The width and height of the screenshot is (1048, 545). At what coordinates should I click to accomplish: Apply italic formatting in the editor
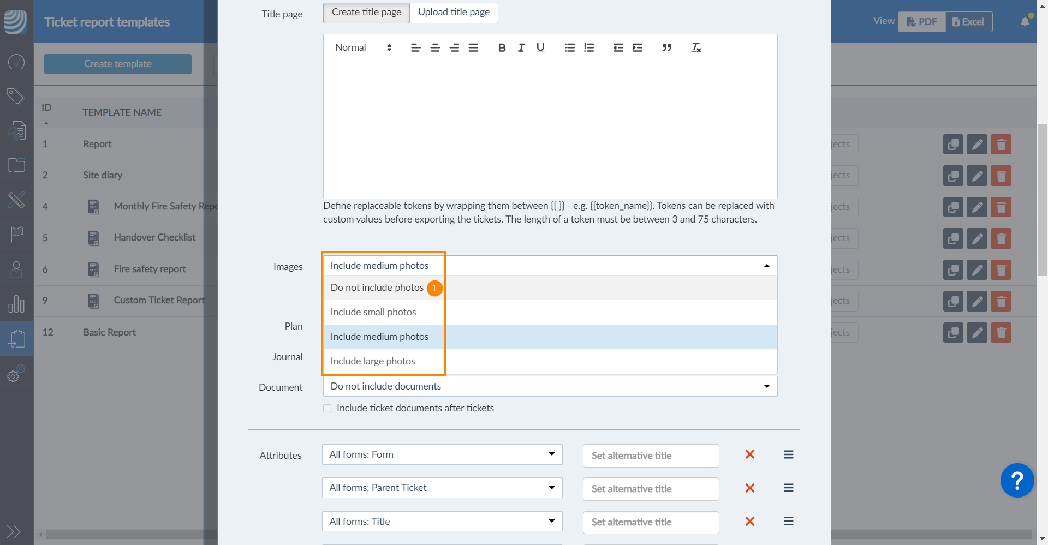pyautogui.click(x=521, y=48)
